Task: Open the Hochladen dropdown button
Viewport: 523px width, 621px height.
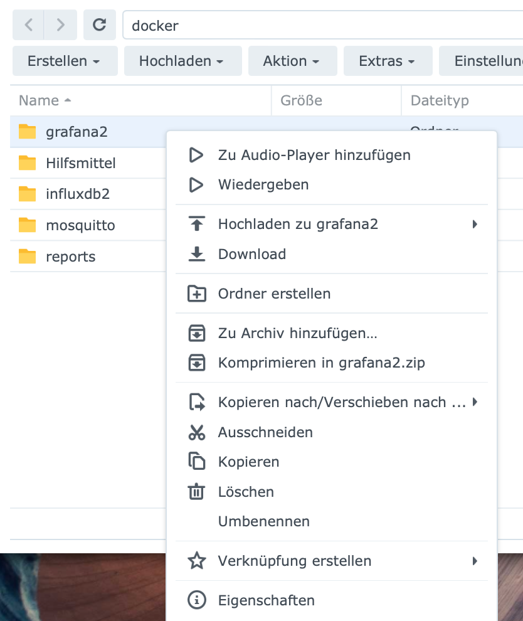Action: pos(182,61)
